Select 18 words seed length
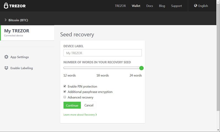Viewport: 220px width, 132px height. (103, 75)
